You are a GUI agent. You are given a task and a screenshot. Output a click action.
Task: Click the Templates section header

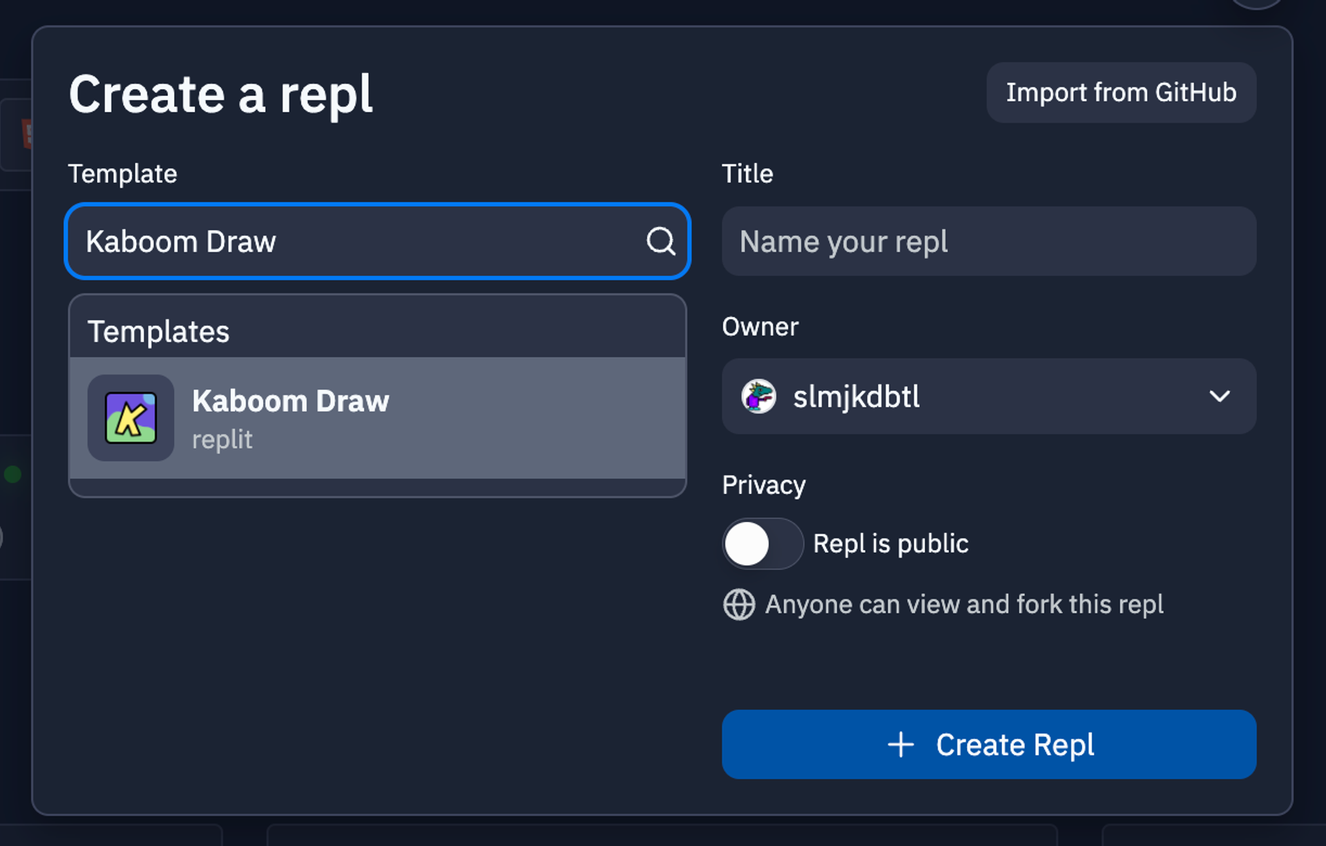click(159, 331)
